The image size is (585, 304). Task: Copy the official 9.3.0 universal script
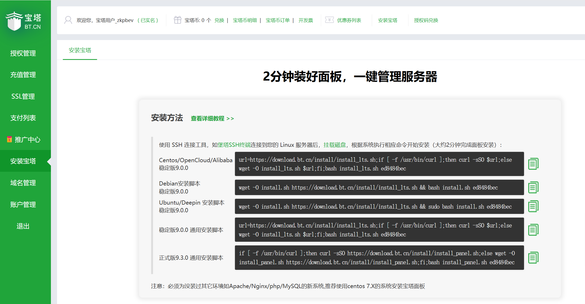pos(533,258)
